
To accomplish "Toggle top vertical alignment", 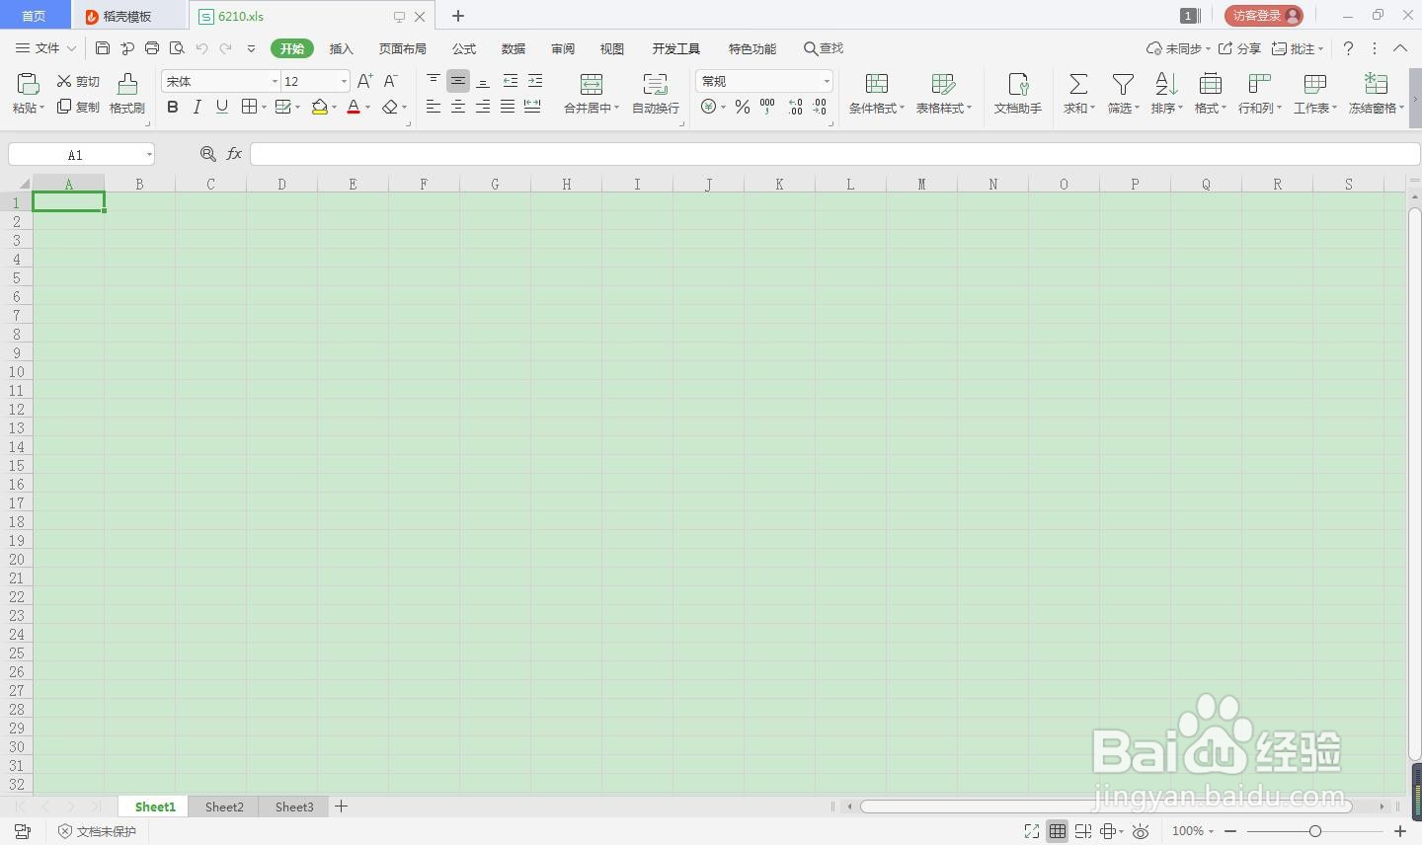I will point(434,81).
